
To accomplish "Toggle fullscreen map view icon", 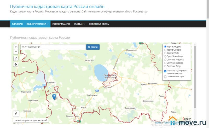I will pos(16,59).
